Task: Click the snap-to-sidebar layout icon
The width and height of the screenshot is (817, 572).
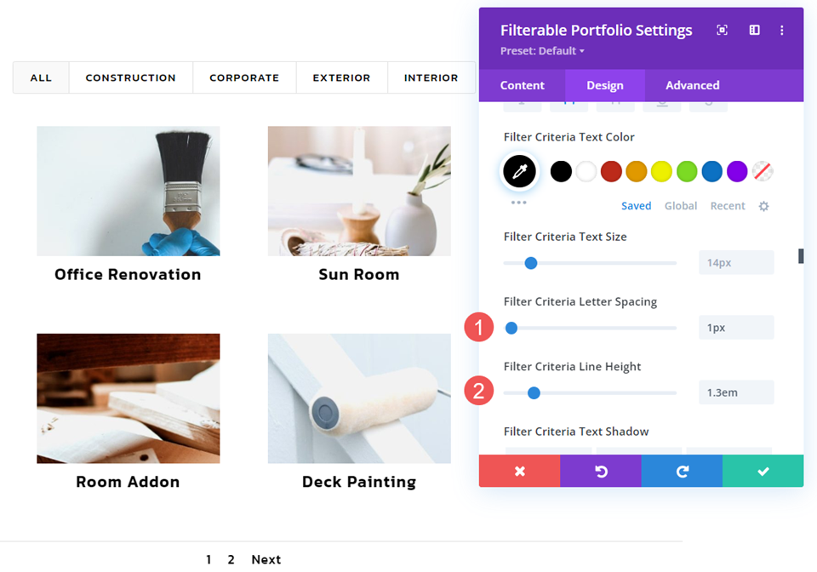Action: coord(754,31)
